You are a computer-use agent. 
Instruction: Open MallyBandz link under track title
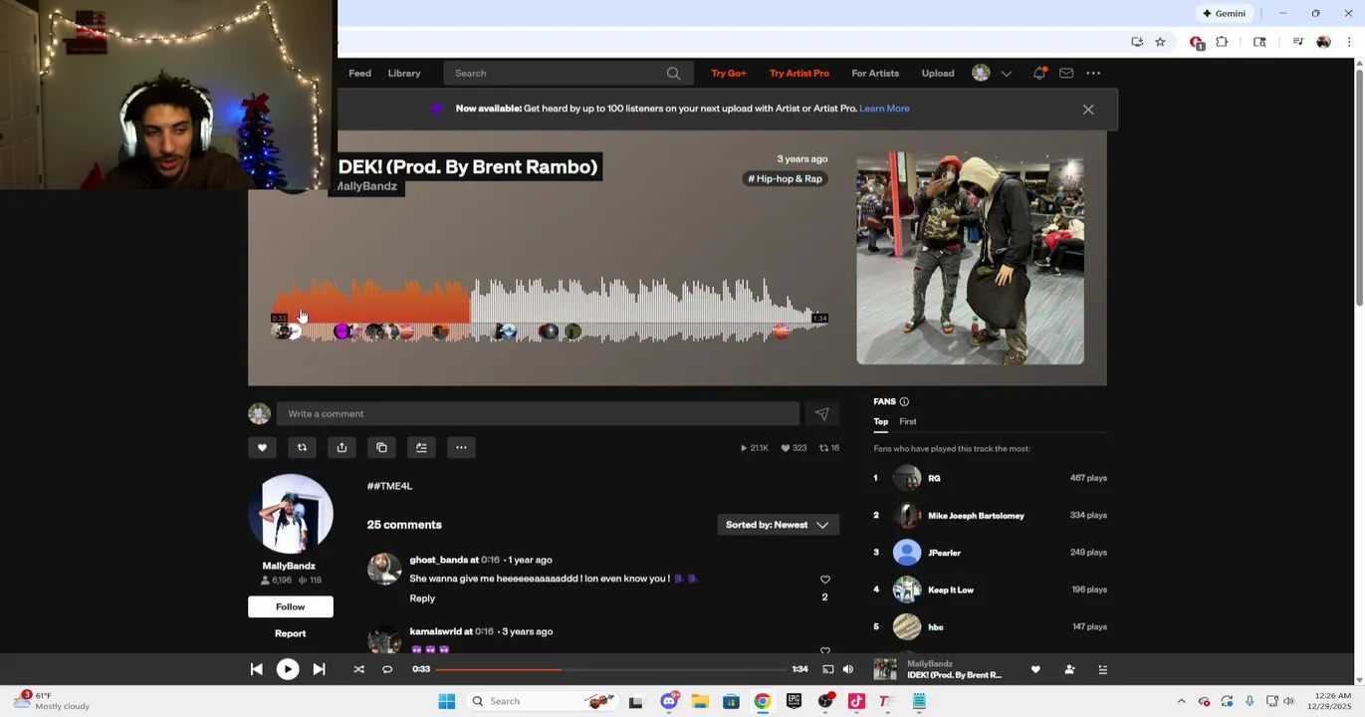pyautogui.click(x=366, y=186)
